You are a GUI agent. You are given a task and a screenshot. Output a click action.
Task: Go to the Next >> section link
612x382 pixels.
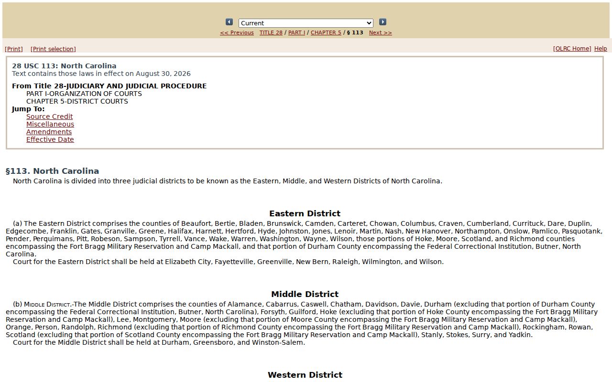tap(381, 33)
